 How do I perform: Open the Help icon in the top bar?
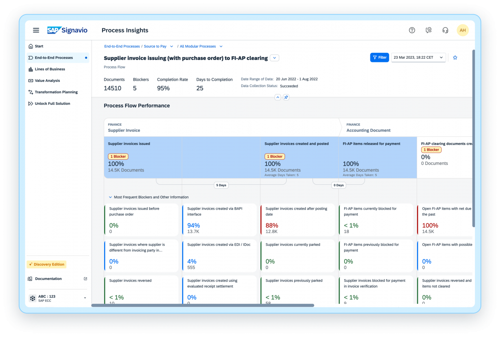pos(412,30)
